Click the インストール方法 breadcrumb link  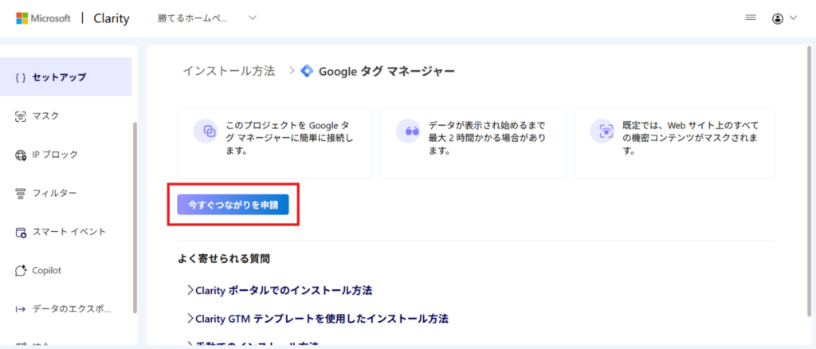coord(229,71)
